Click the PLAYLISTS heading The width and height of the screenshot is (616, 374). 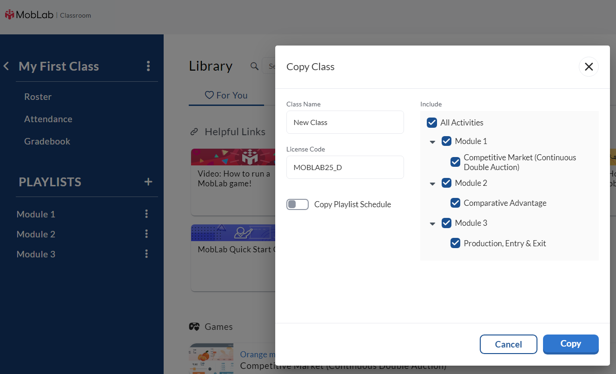50,182
